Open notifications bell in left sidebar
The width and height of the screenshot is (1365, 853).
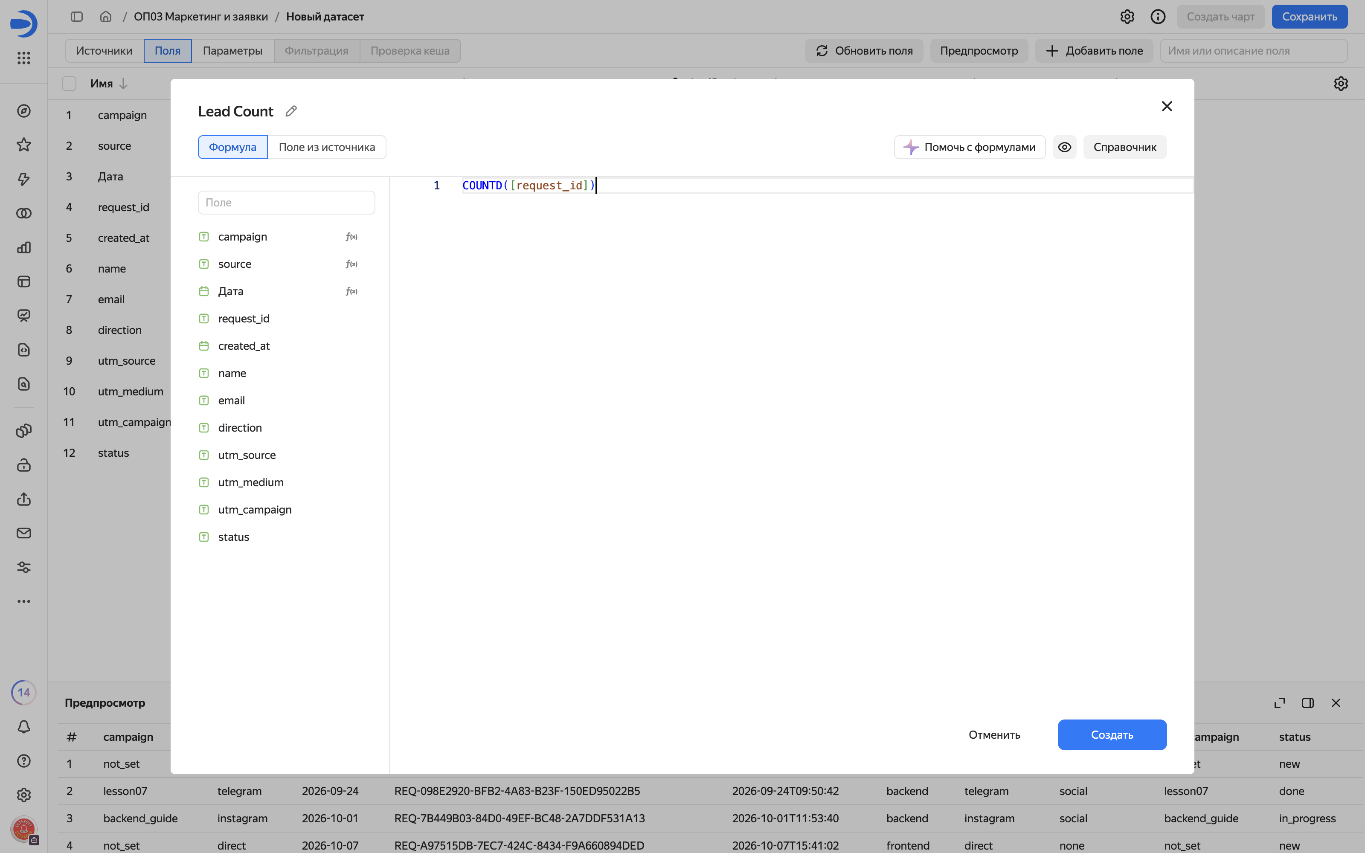(24, 727)
